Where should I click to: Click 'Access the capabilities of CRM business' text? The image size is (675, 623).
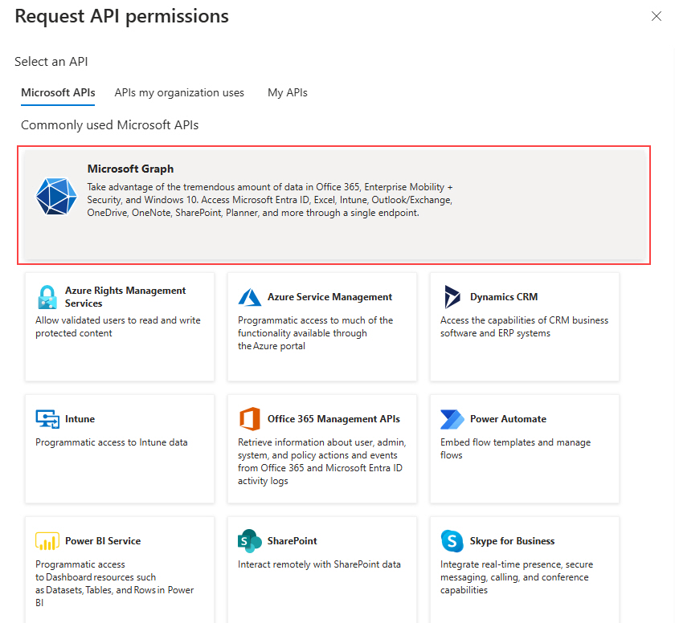pos(524,320)
